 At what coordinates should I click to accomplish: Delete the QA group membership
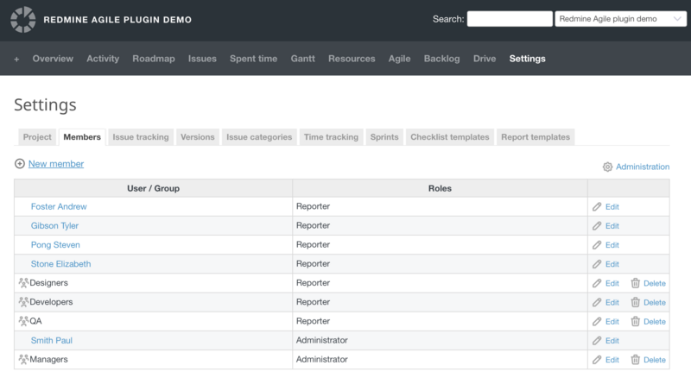(x=648, y=321)
